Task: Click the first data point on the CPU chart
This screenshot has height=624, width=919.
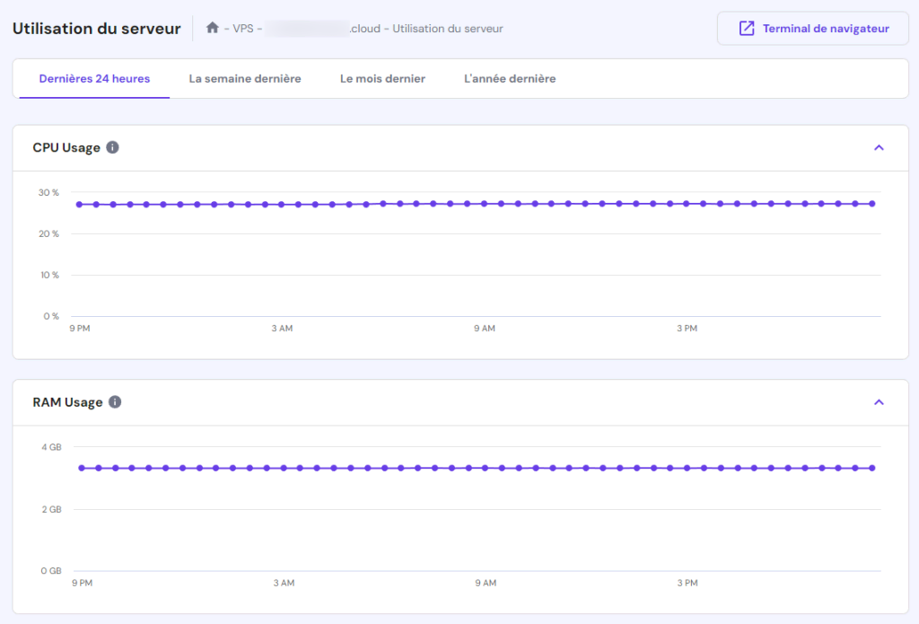Action: point(80,205)
